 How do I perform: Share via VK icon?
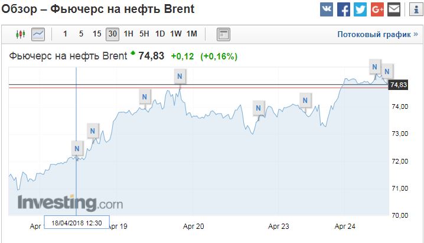[x=327, y=9]
